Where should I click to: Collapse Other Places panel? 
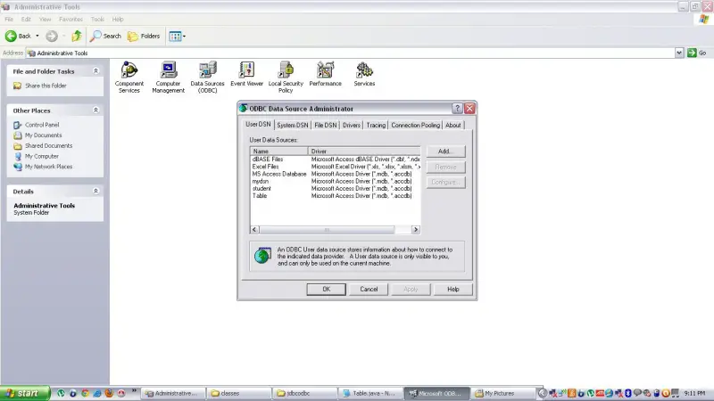pos(95,110)
